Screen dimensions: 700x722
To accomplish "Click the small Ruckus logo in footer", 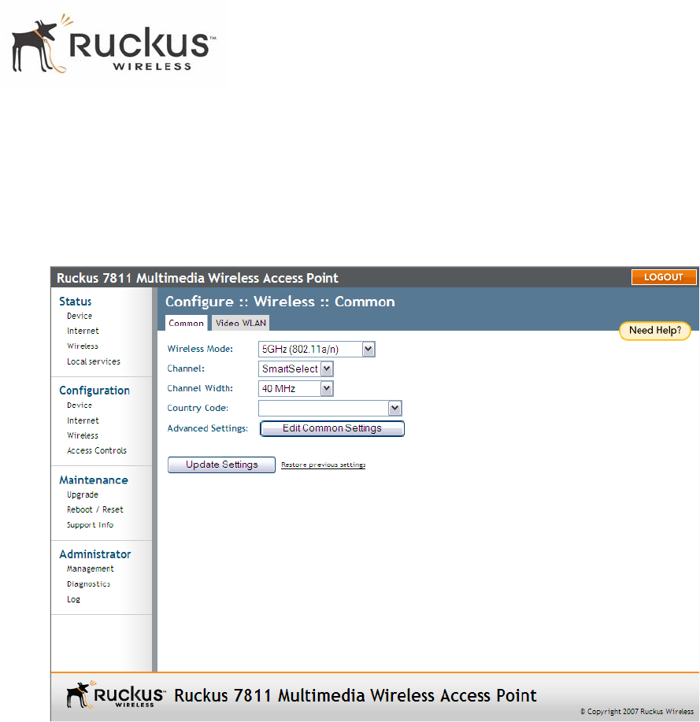I will coord(116,694).
